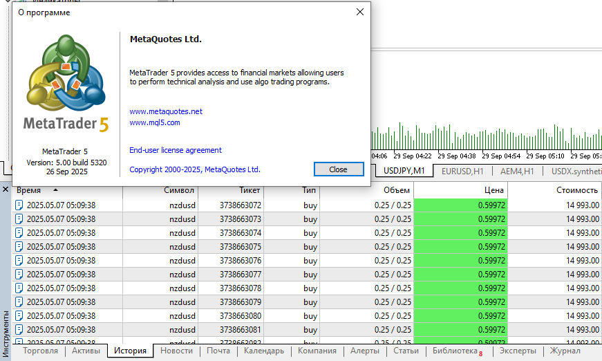Switch to the AEM4,H1 chart tab

(517, 172)
